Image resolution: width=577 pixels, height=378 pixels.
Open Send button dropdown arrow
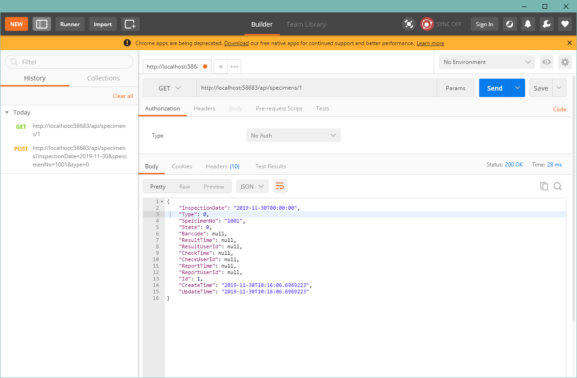coord(518,88)
